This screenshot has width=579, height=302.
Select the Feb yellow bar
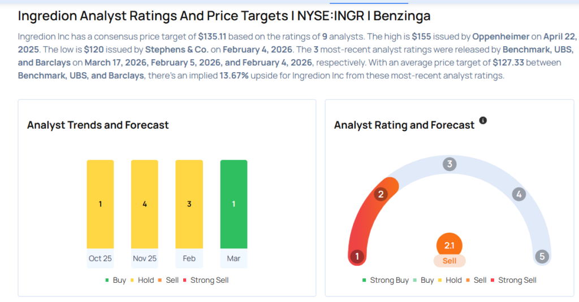tap(189, 204)
